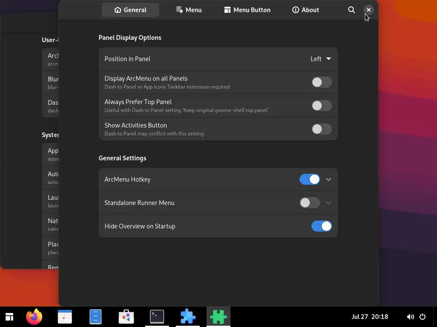Image resolution: width=437 pixels, height=327 pixels.
Task: Toggle Display ArcMenu on all Panels
Action: point(322,82)
